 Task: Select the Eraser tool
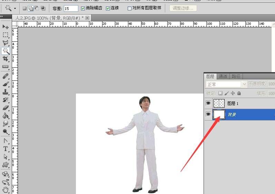coord(6,108)
